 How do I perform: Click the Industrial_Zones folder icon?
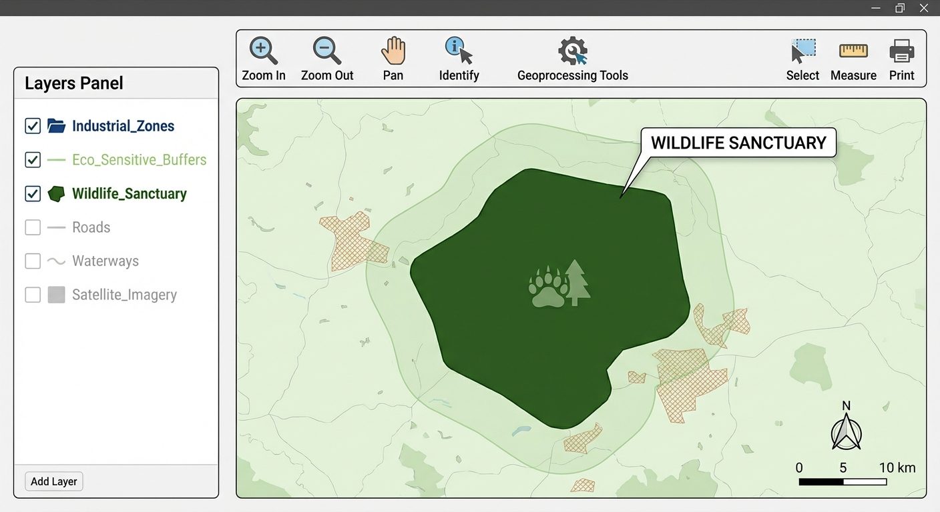pyautogui.click(x=56, y=125)
